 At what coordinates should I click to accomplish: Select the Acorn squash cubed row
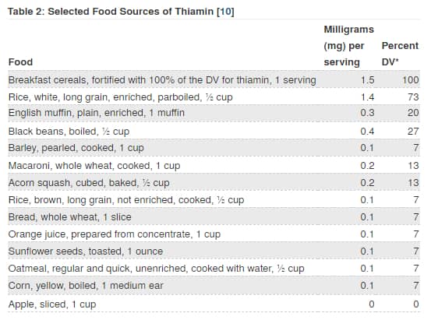(214, 182)
